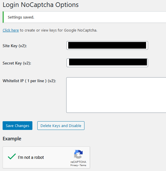This screenshot has width=166, height=171.
Task: Click the "Secret Key (v2):" label
Action: coord(17,63)
